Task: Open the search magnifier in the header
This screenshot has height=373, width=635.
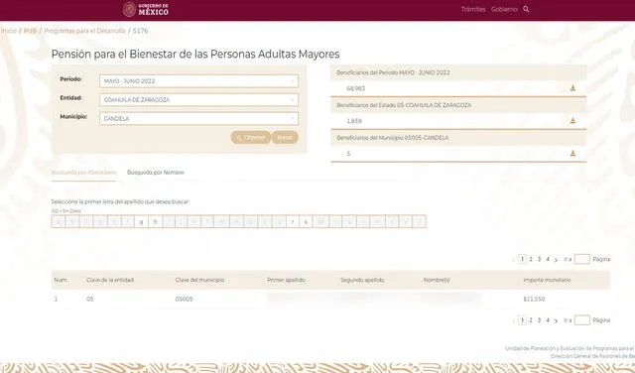Action: [x=526, y=9]
